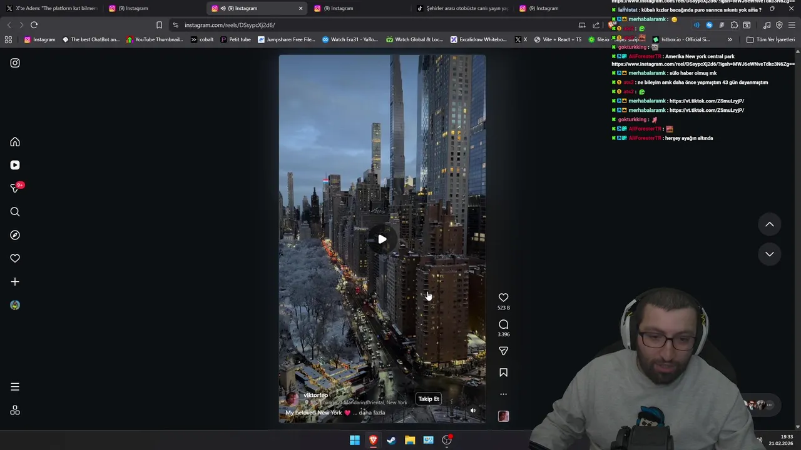Open Steam from the taskbar
Screen dimensions: 801x450
[x=391, y=440]
